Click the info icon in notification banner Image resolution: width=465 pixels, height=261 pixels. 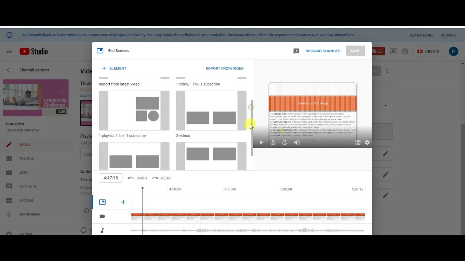point(9,35)
